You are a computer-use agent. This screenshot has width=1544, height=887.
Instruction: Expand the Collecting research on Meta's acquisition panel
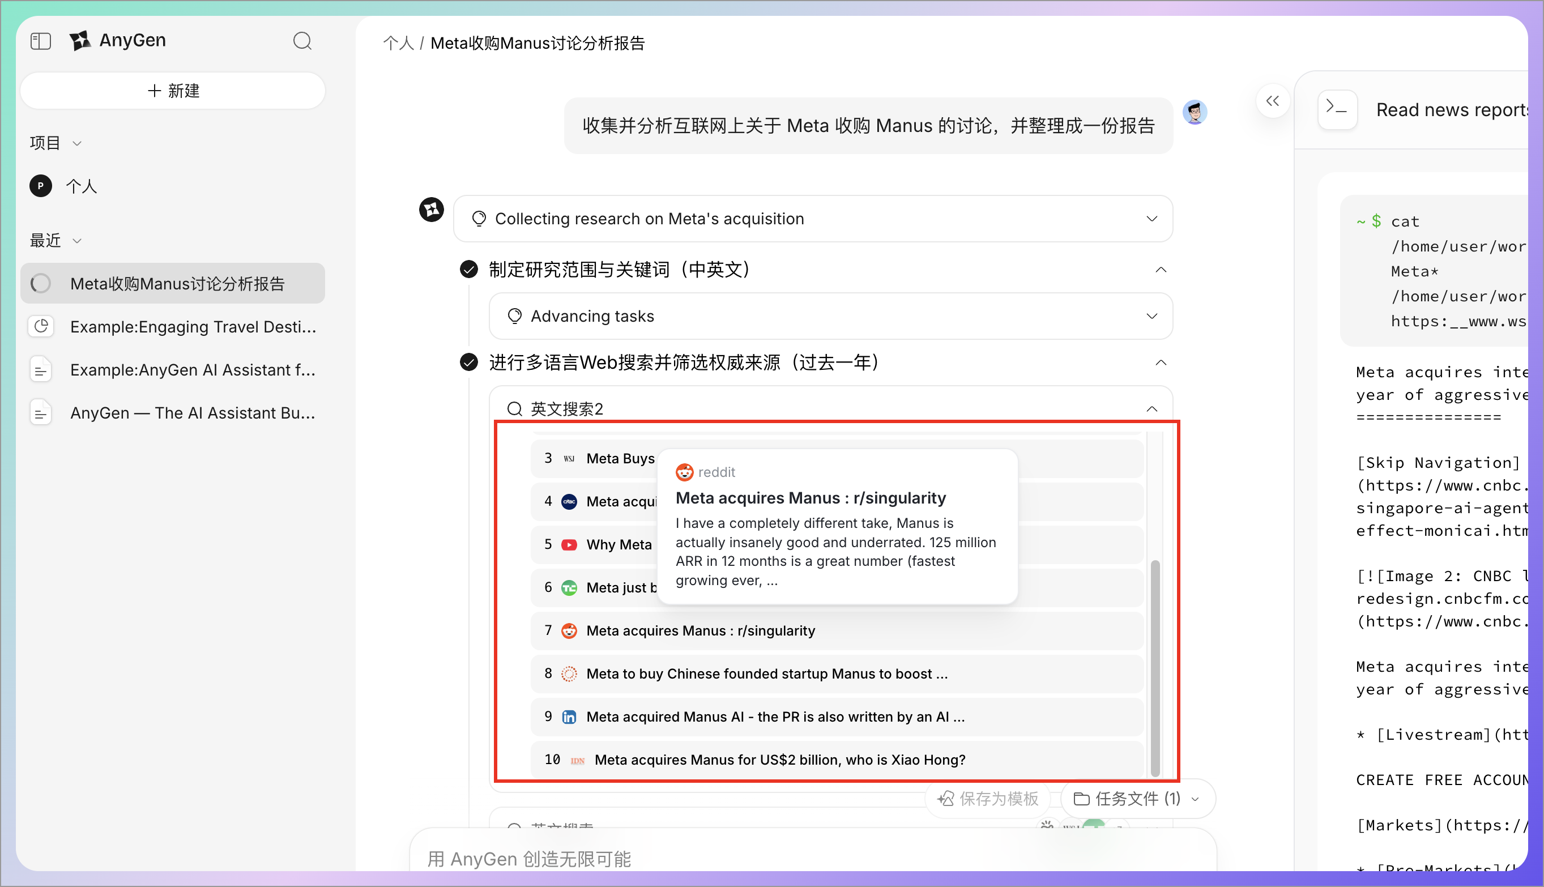click(1151, 219)
